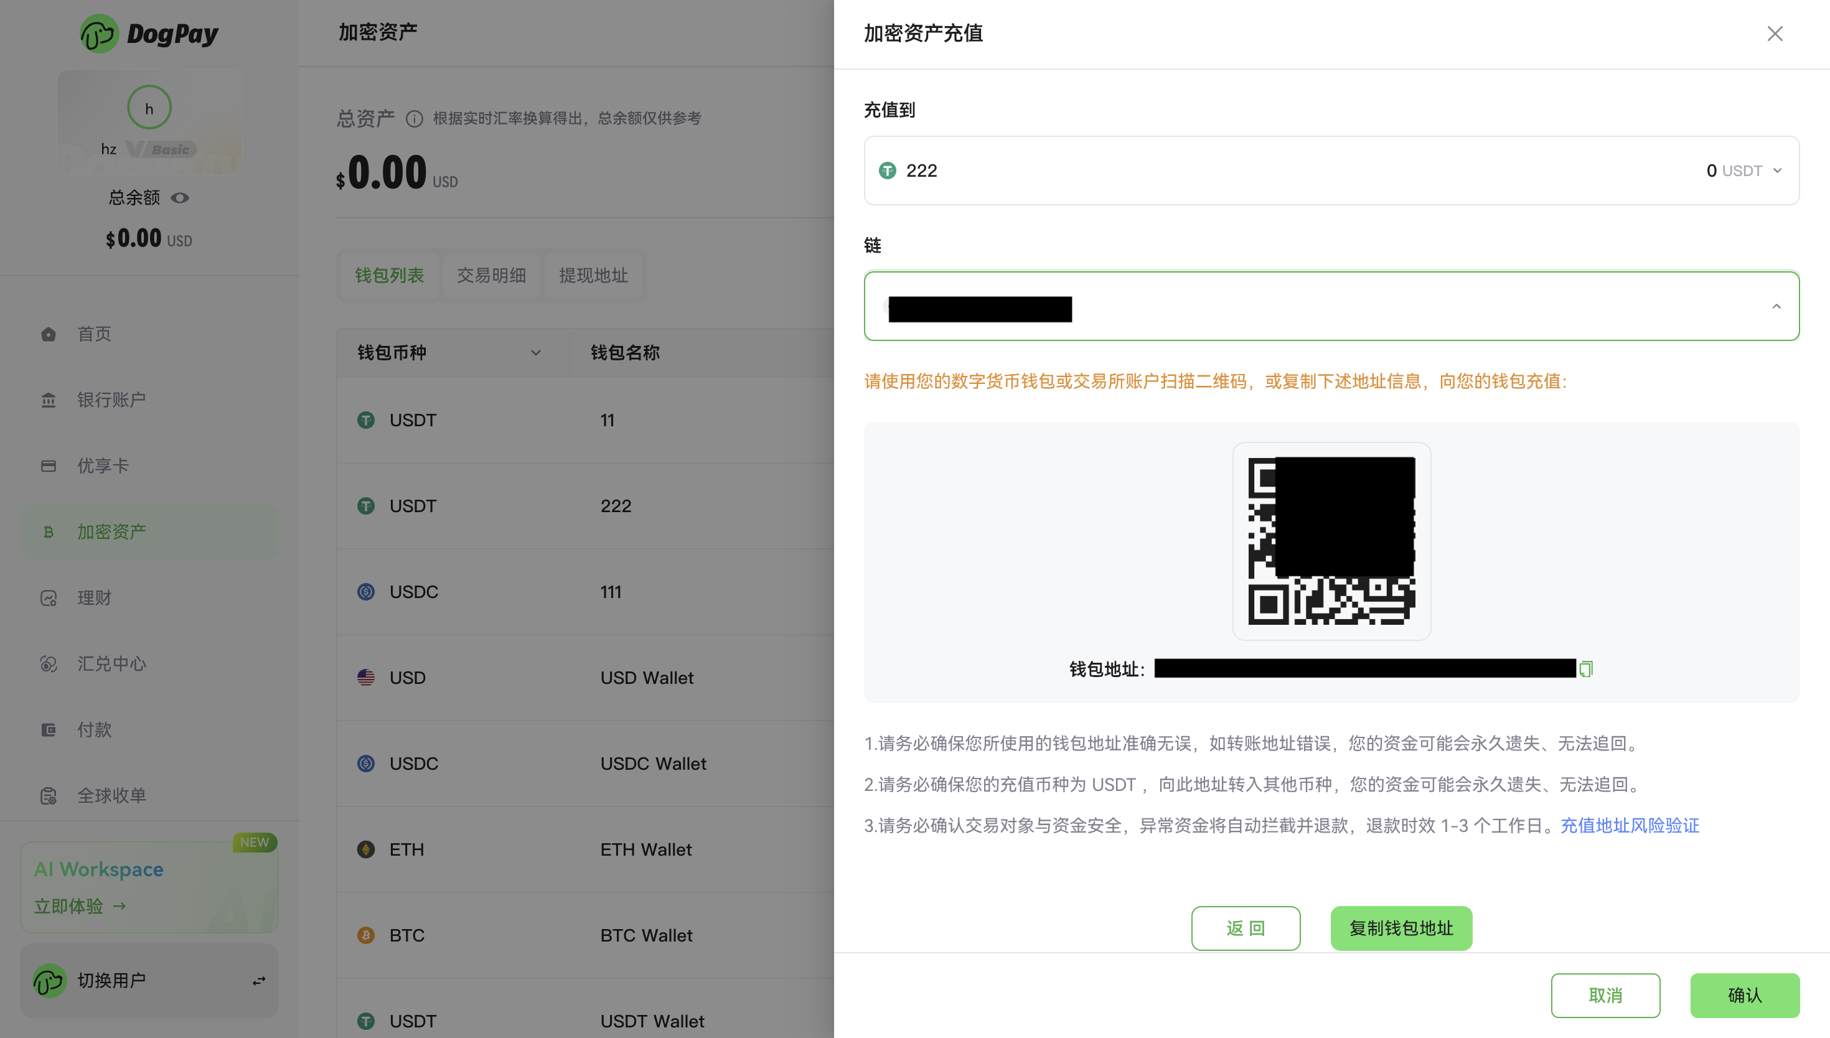
Task: Click USD flag icon in USD Wallet row
Action: [x=366, y=678]
